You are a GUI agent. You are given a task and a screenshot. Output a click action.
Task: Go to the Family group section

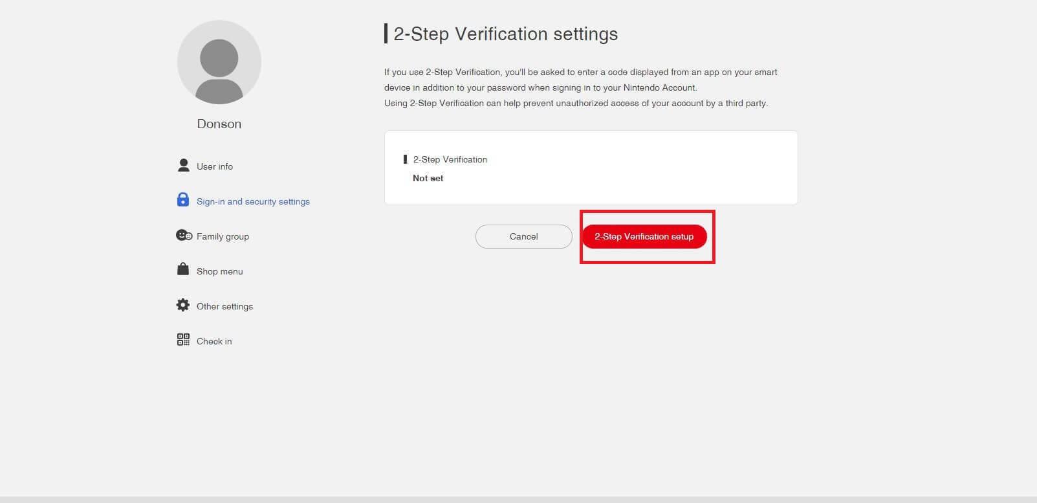tap(223, 236)
